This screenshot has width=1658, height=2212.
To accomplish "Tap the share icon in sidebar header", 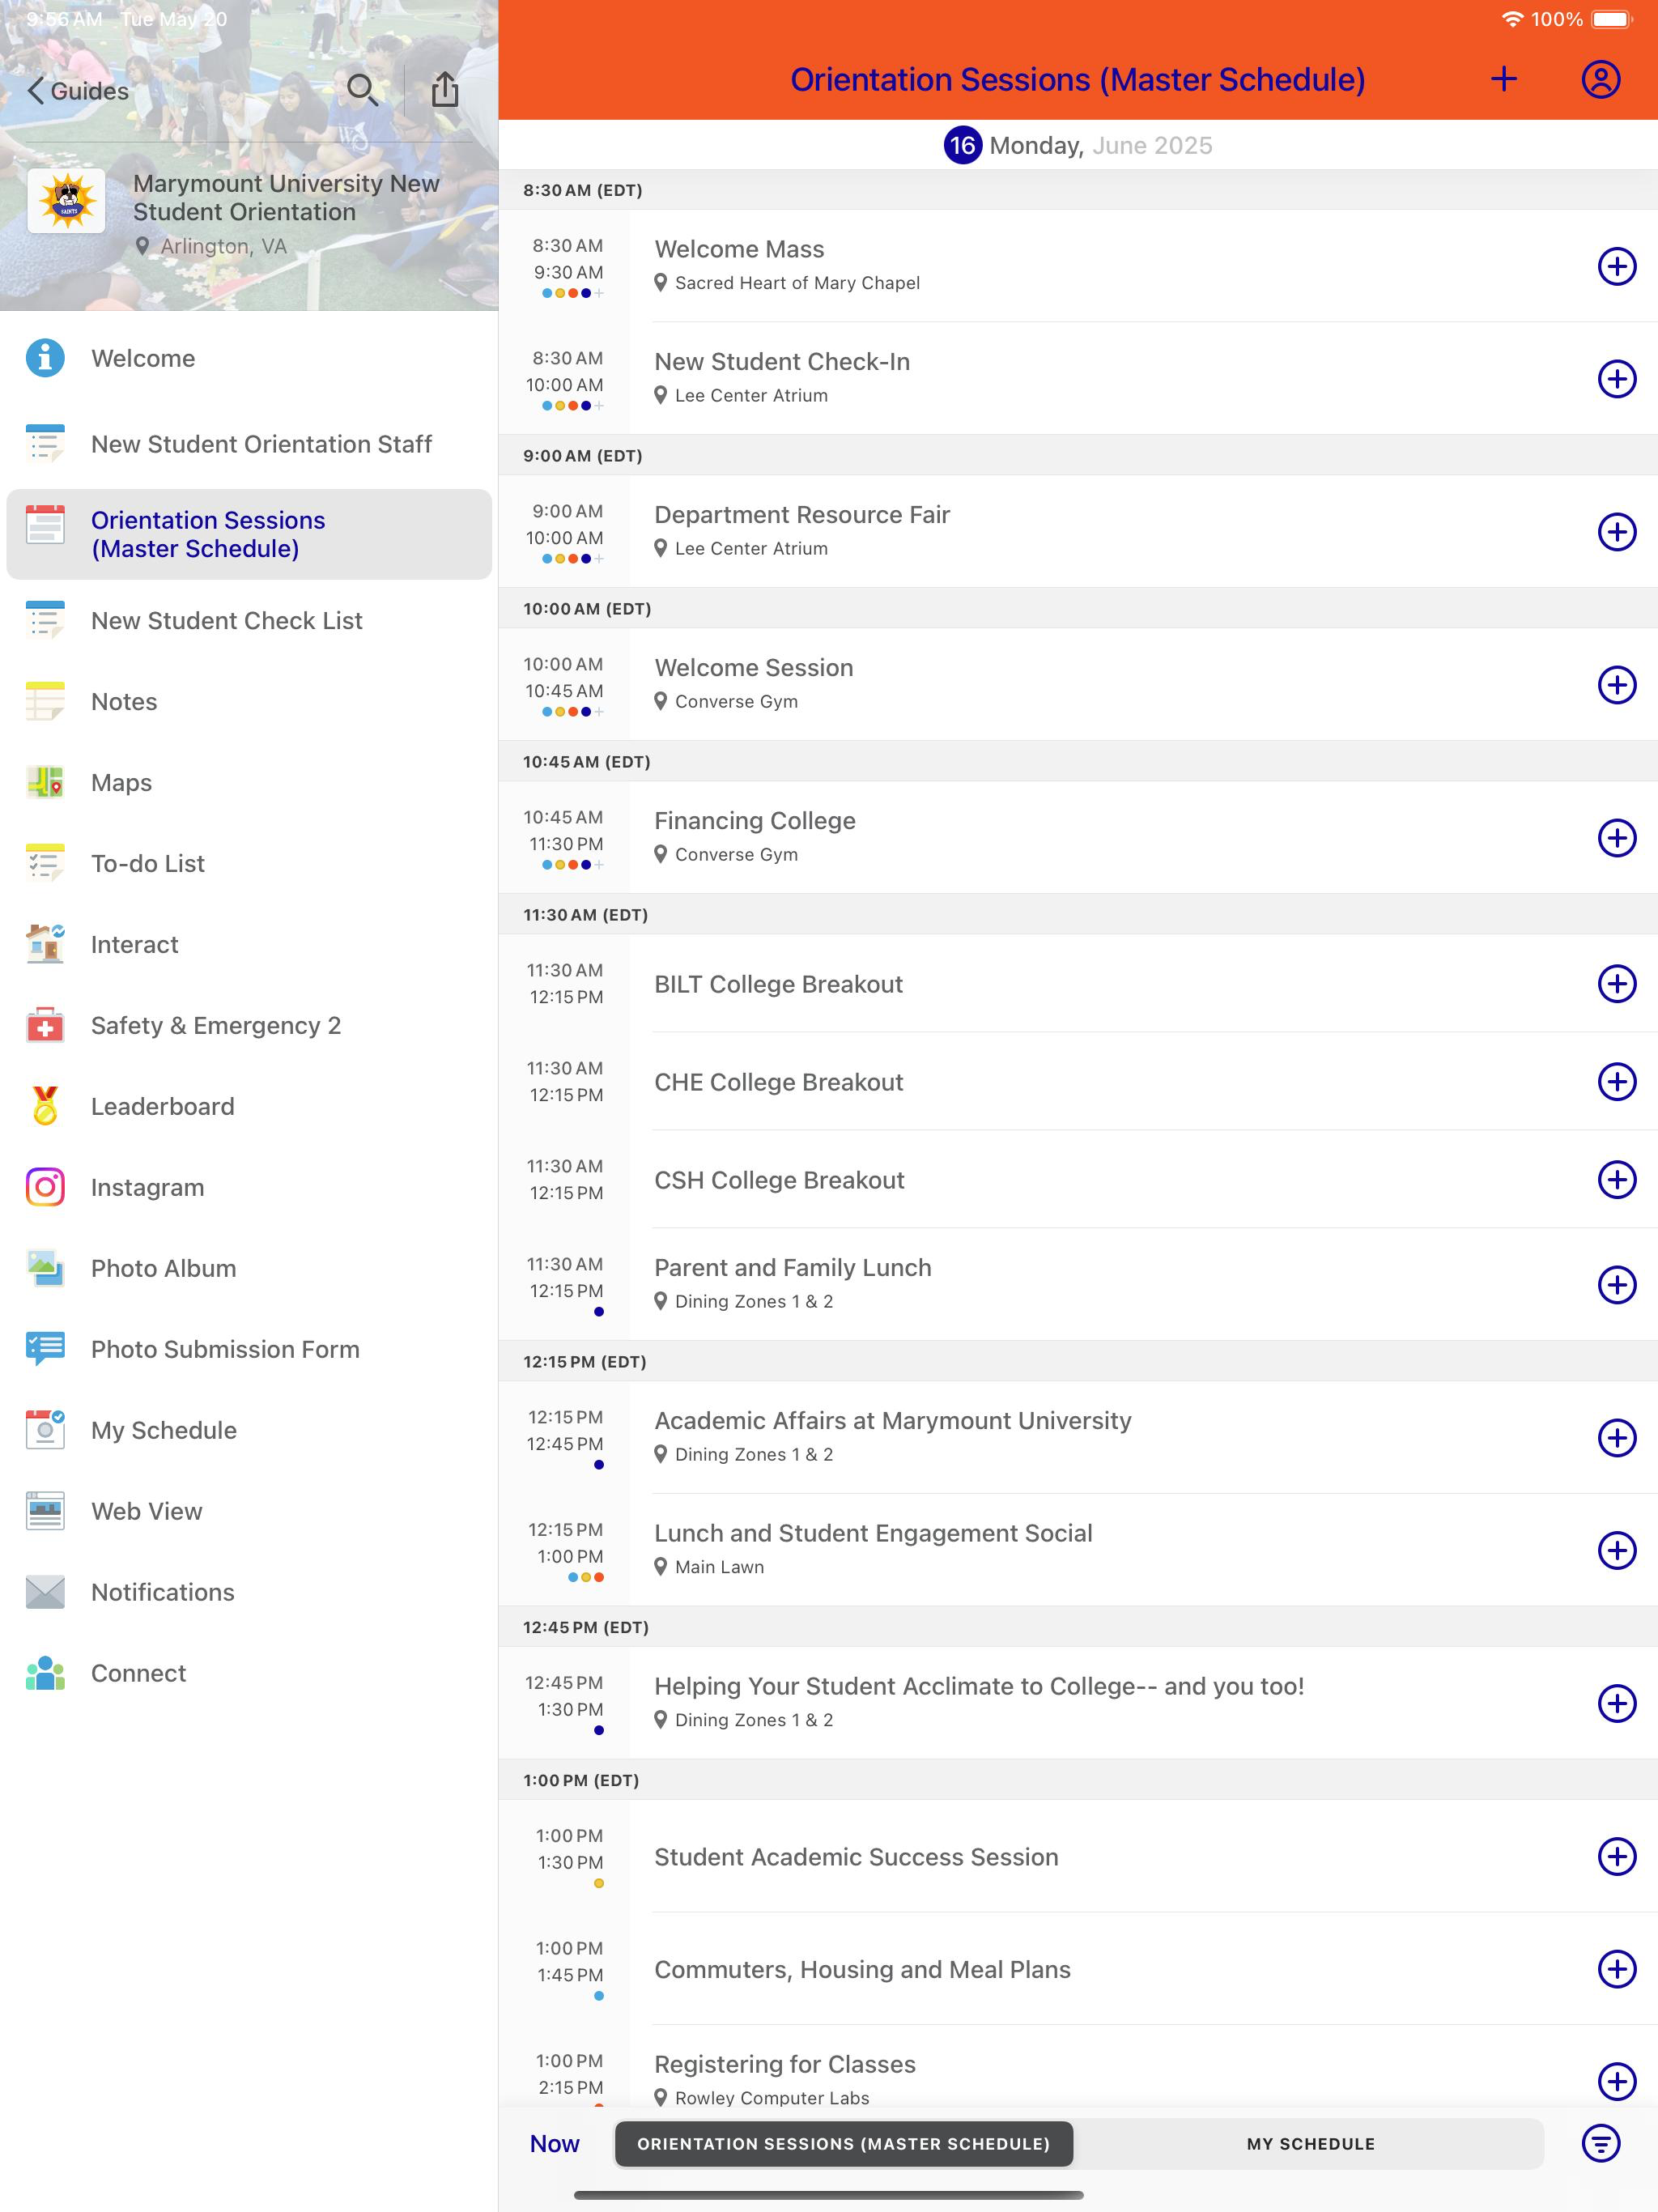I will click(x=445, y=89).
